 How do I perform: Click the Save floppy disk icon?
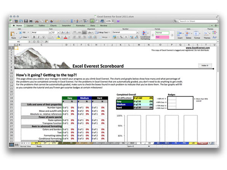(x=26, y=21)
